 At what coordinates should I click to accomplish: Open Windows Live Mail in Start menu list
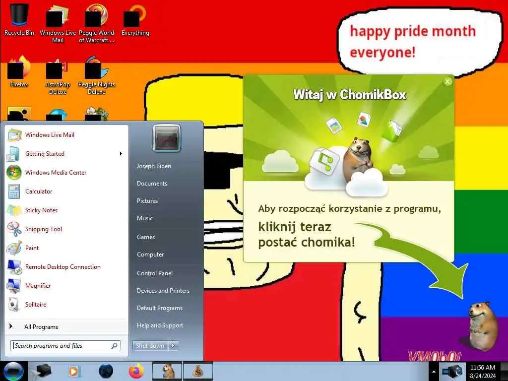tap(67, 135)
